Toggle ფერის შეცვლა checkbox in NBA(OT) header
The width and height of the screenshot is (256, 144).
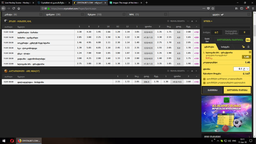tap(168, 71)
